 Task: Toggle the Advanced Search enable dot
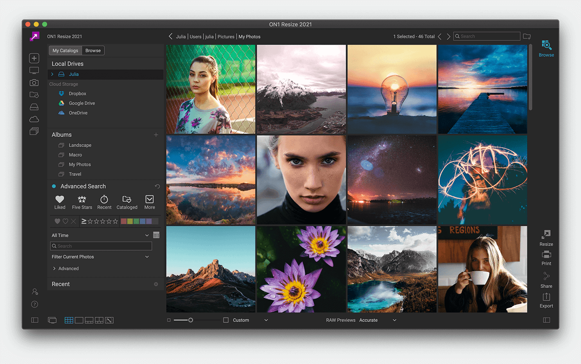[x=54, y=186]
